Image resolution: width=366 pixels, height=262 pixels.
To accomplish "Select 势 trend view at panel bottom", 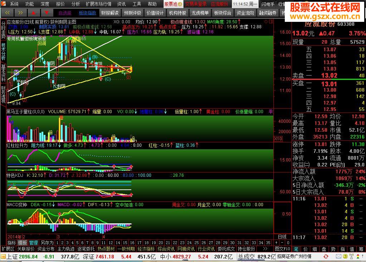I will pyautogui.click(x=333, y=249).
